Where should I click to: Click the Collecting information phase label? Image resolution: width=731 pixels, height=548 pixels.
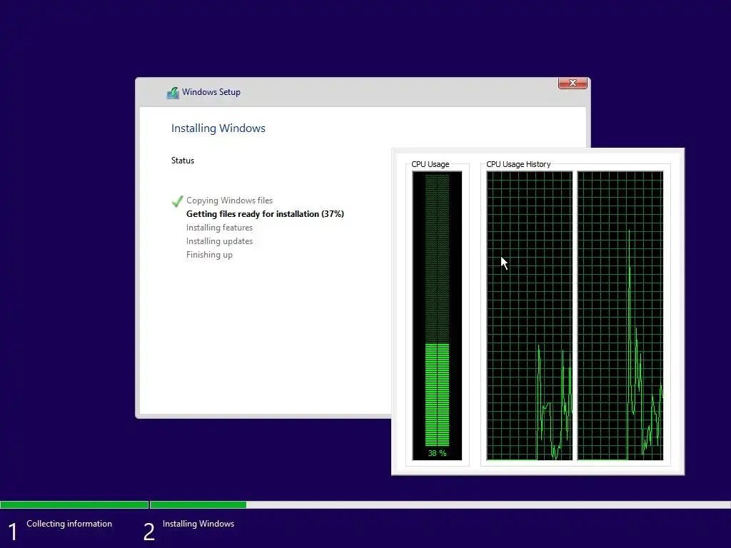coord(69,524)
